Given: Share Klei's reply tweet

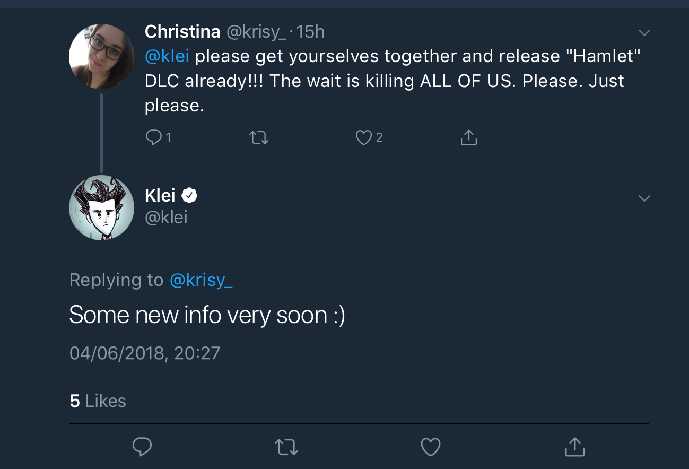Looking at the screenshot, I should click(574, 447).
